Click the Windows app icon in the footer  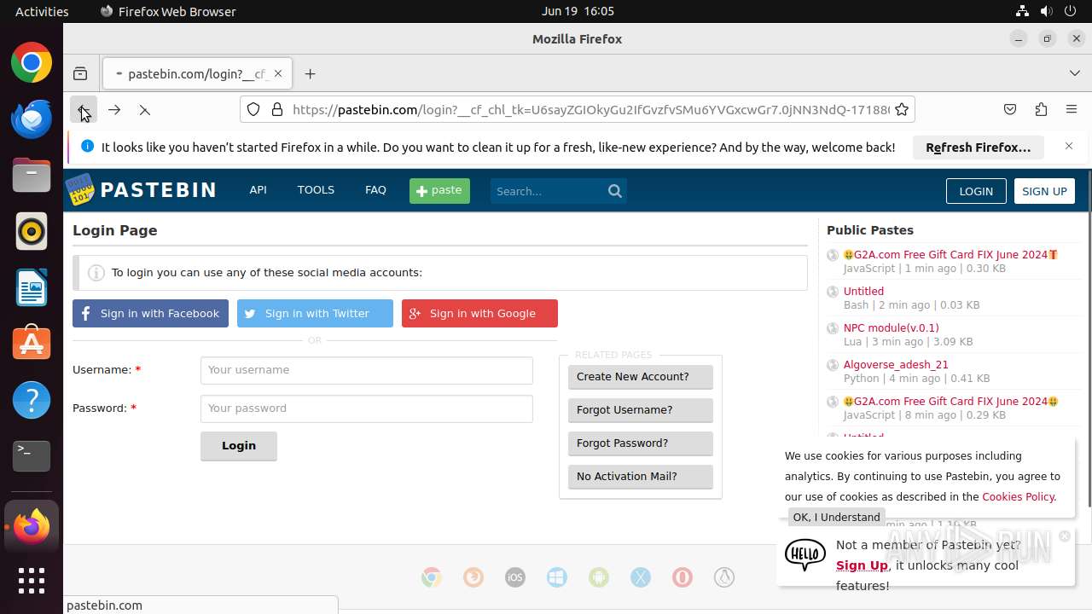pyautogui.click(x=557, y=577)
